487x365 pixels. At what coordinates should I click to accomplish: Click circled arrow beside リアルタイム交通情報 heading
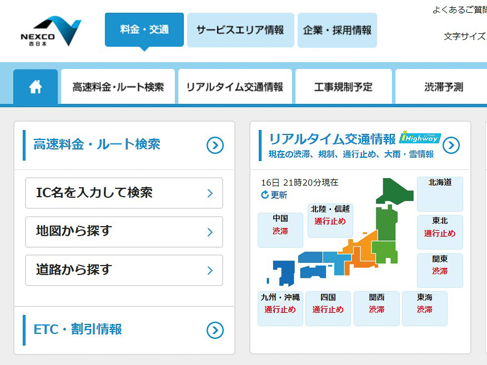point(451,145)
